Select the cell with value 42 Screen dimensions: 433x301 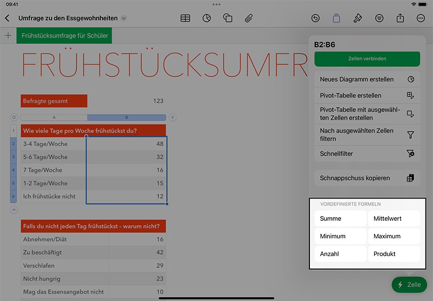coord(137,252)
